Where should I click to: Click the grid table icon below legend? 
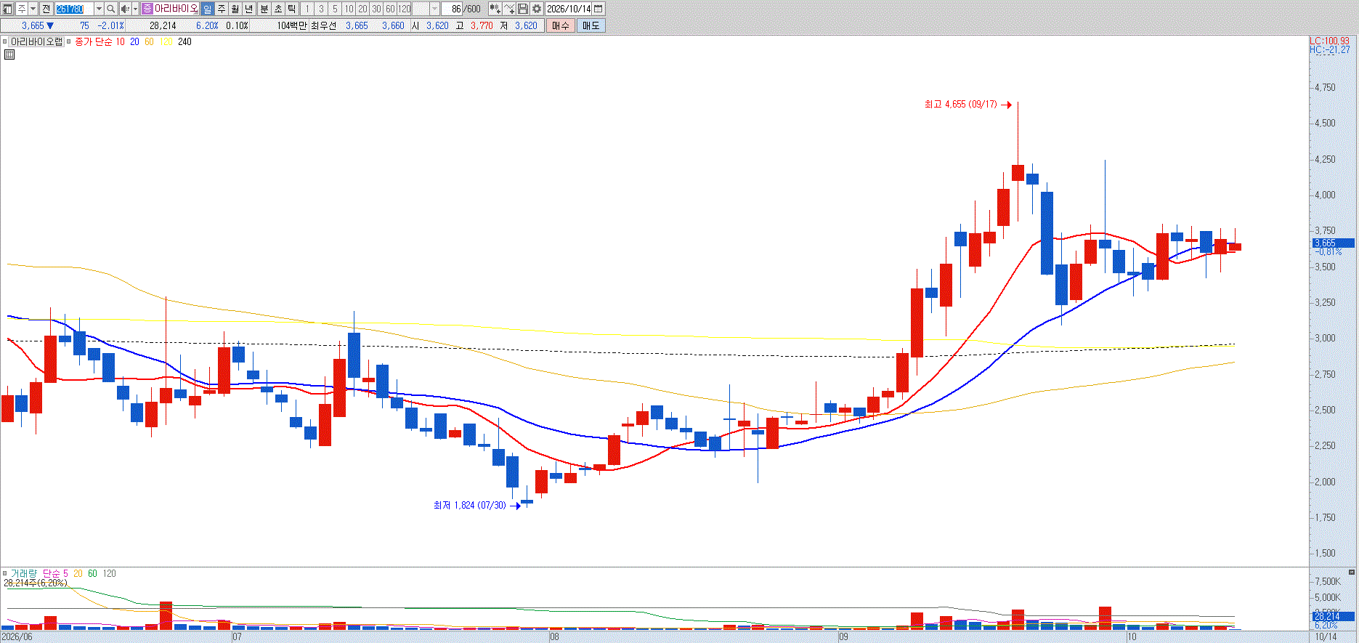tap(9, 54)
